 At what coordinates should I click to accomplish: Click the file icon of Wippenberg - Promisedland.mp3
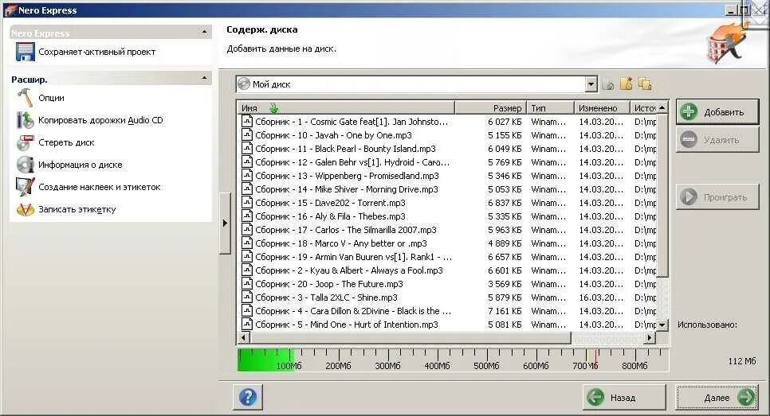(x=246, y=176)
